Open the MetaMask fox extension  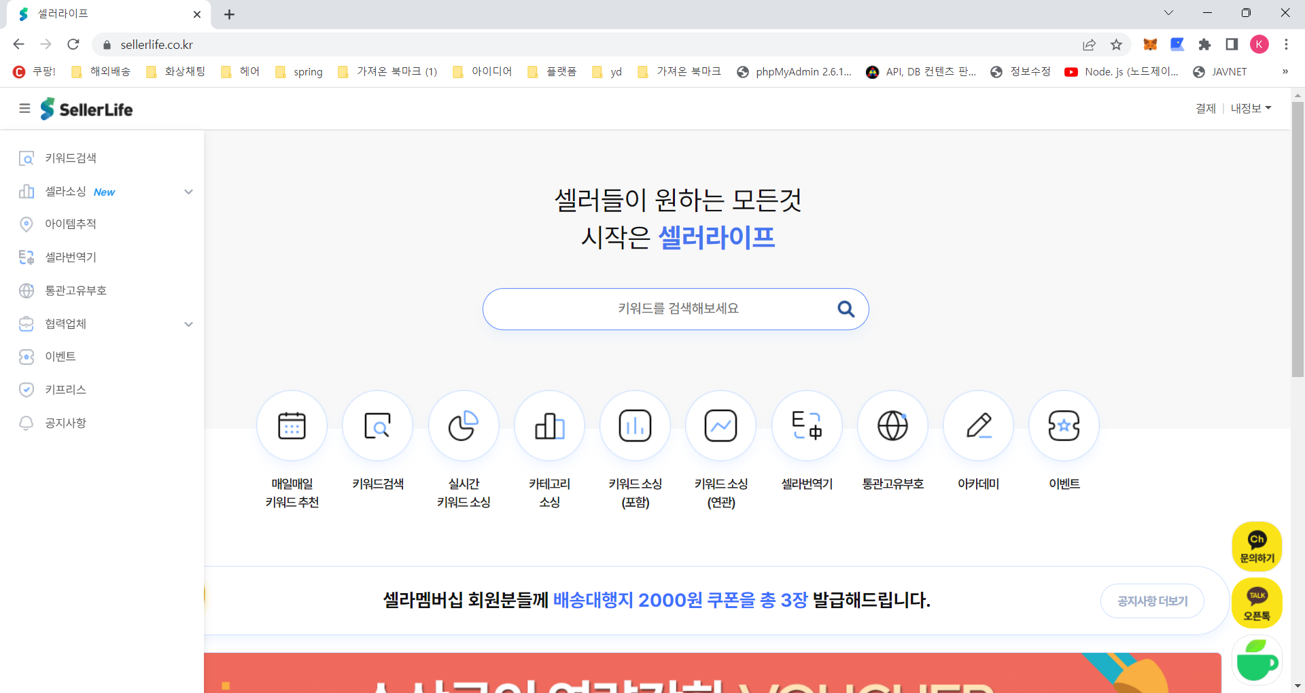[x=1150, y=45]
